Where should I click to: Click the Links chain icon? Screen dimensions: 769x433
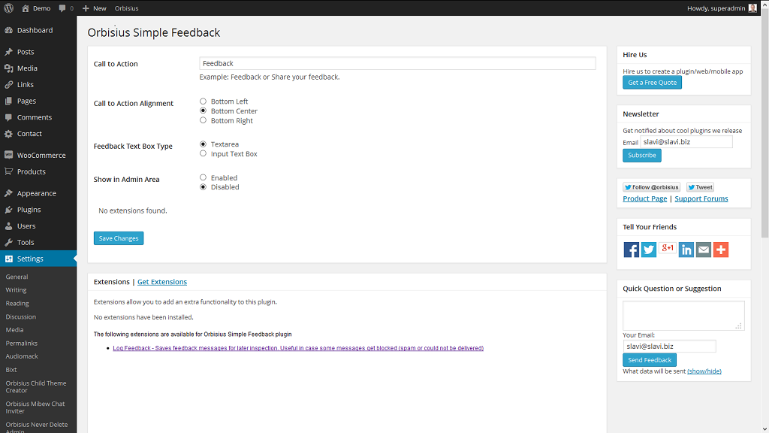tap(8, 84)
